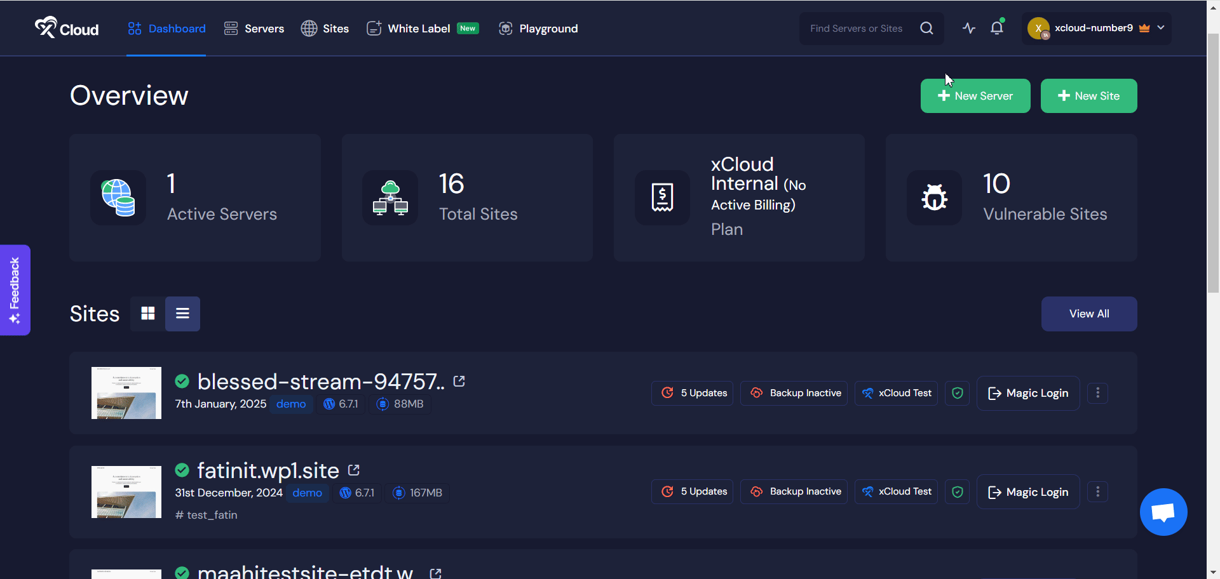1220x579 pixels.
Task: Switch sites to grid view layout
Action: [147, 313]
